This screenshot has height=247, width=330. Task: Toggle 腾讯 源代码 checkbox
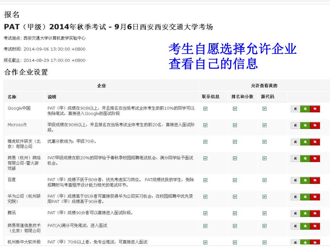coord(265,213)
